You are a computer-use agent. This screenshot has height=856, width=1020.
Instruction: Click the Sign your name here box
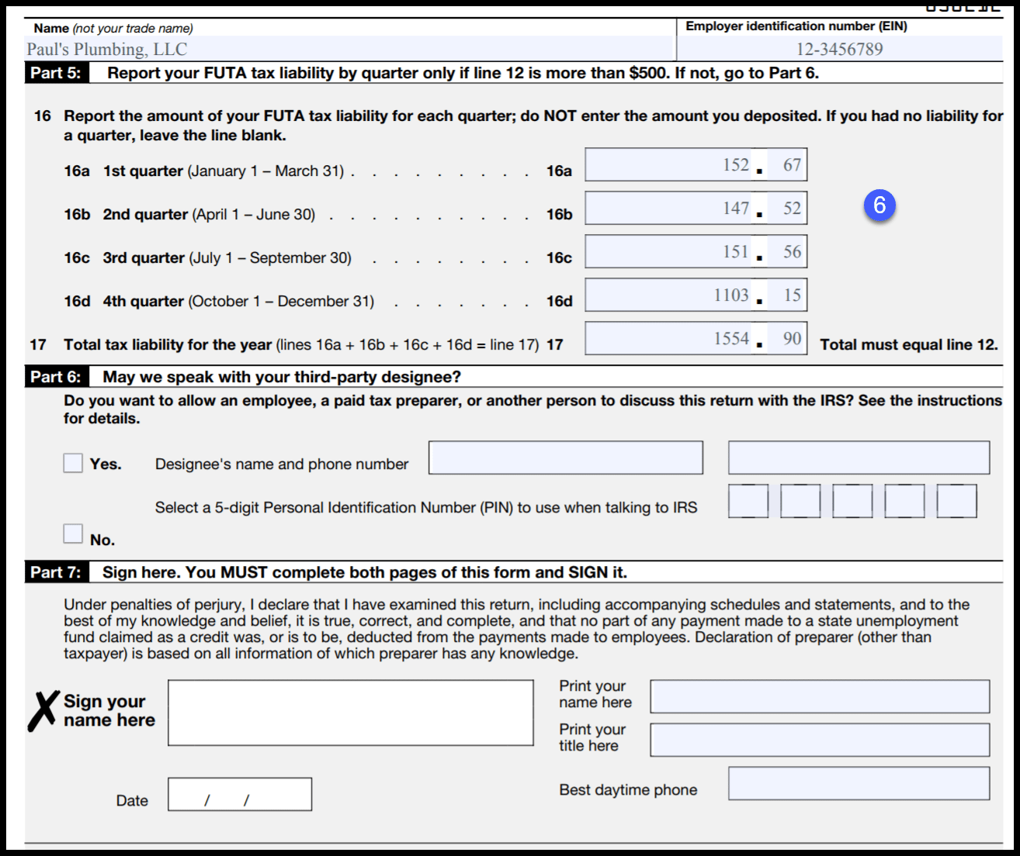coord(351,713)
